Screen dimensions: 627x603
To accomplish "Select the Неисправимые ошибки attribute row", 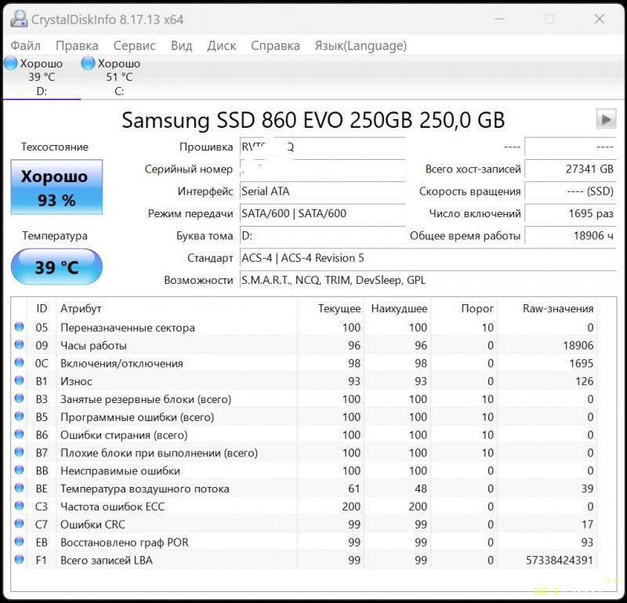I will [x=304, y=470].
